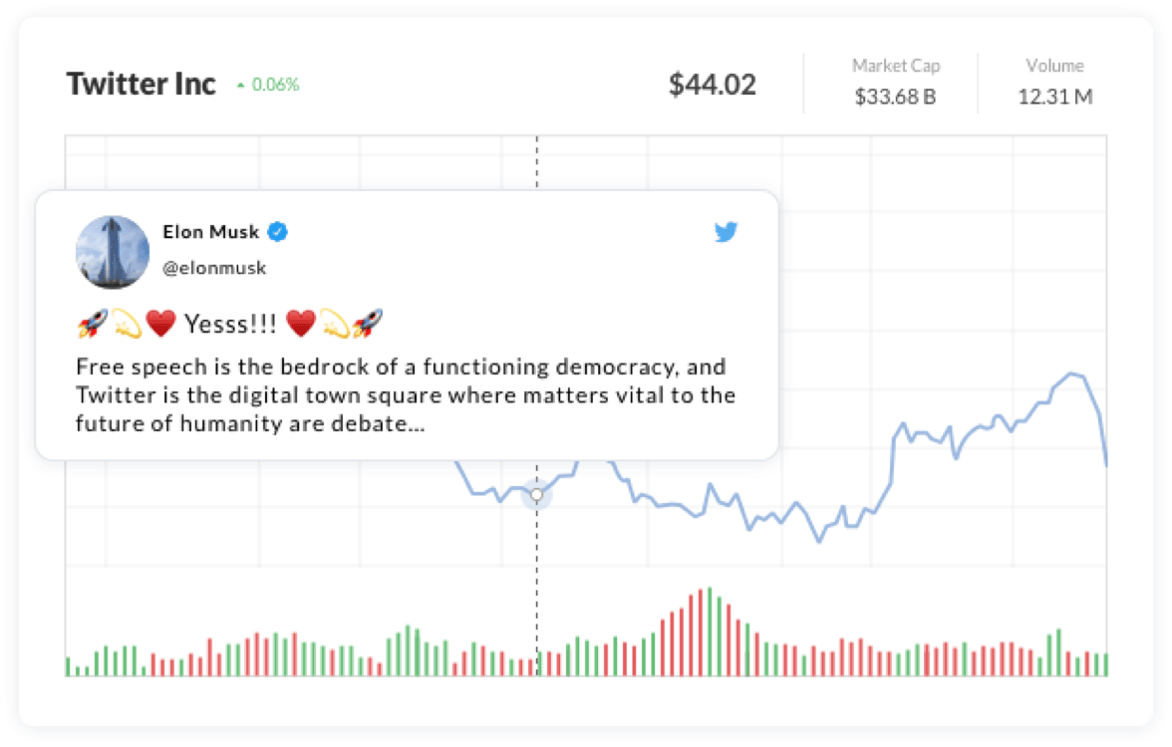Screen dimensions: 1172x747
Task: Click the red heart emoji after Yesss!!!
Action: [x=301, y=323]
